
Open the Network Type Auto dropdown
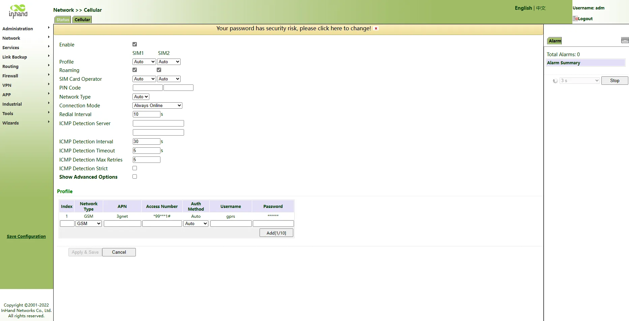(141, 97)
